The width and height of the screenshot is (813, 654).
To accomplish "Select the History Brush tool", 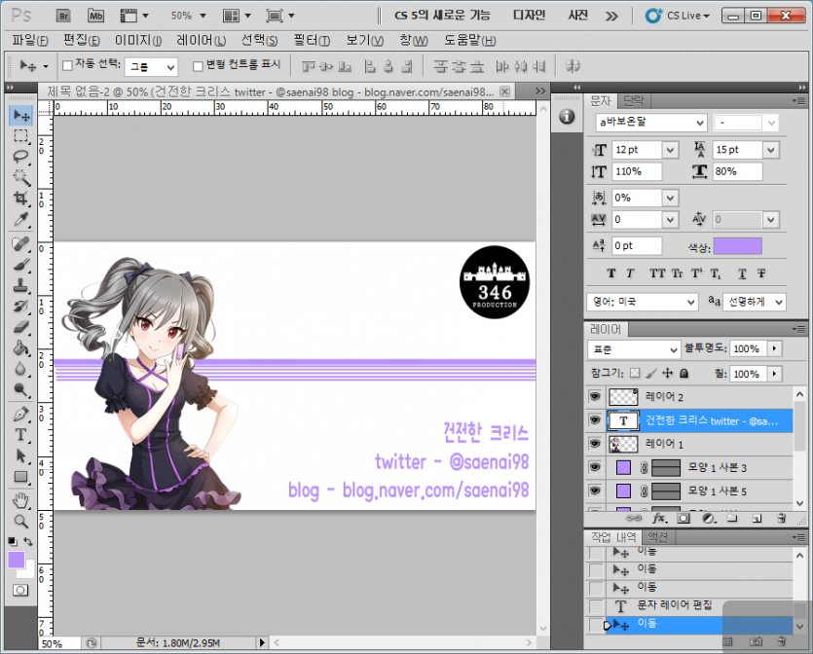I will (x=20, y=307).
